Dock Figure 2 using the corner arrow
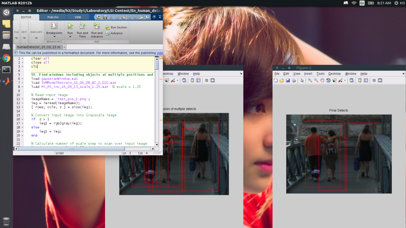 403,74
